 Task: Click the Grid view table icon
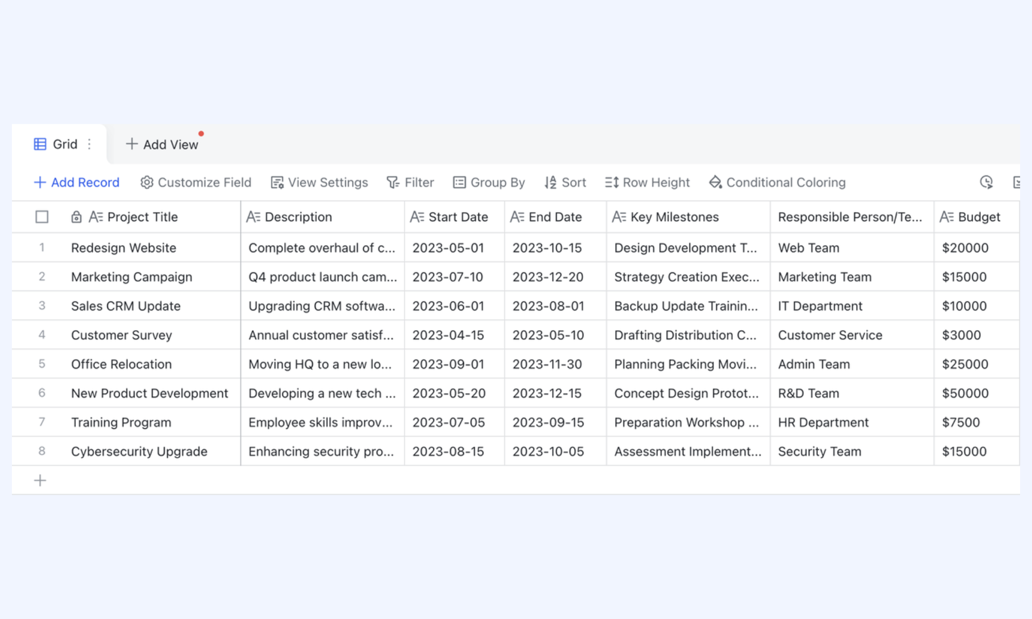[x=40, y=144]
